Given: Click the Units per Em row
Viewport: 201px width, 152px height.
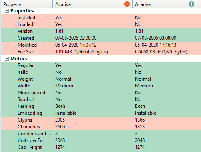Looking at the screenshot, I should click(101, 140).
